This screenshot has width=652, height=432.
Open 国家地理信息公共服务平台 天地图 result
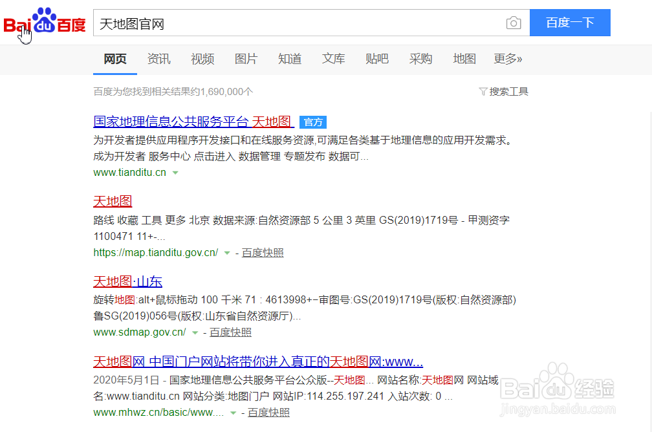pos(193,122)
